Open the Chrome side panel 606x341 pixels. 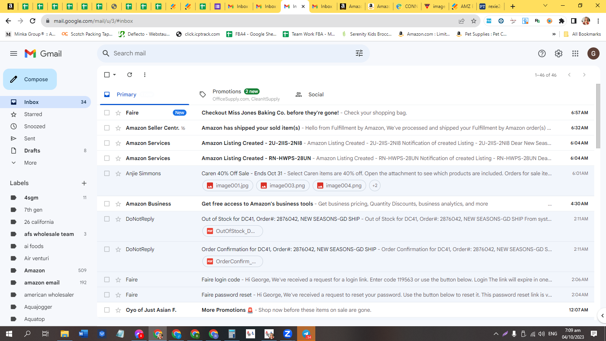(x=574, y=21)
